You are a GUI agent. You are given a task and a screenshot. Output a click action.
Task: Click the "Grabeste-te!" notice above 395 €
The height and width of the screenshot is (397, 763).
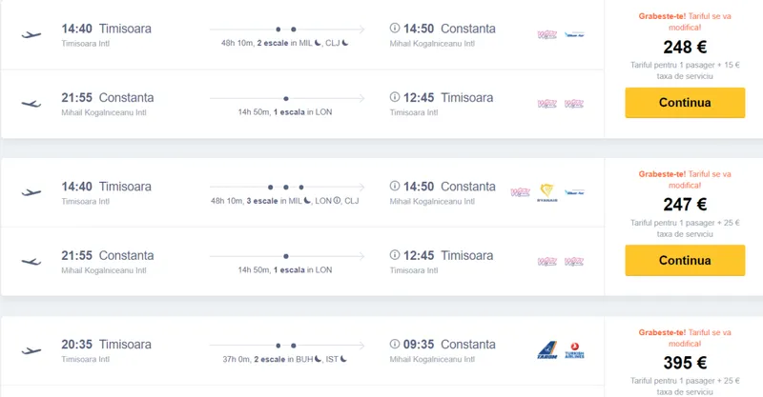(661, 332)
